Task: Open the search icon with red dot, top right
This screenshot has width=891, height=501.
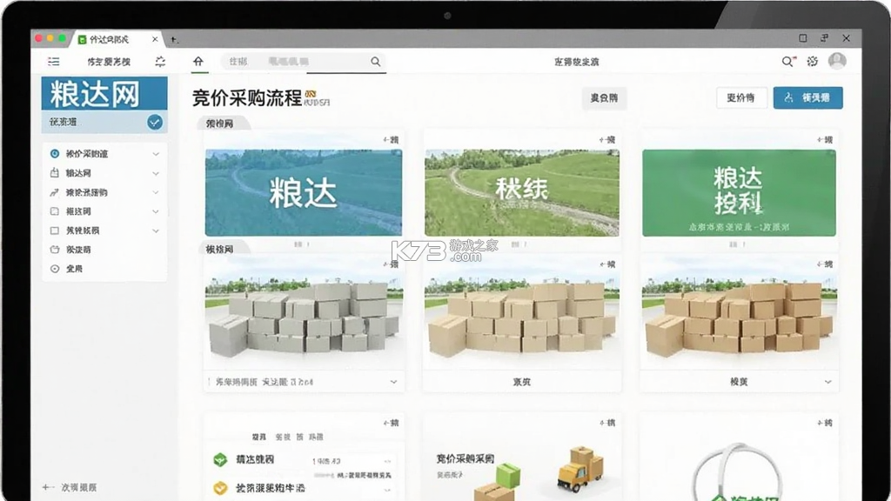Action: click(787, 62)
